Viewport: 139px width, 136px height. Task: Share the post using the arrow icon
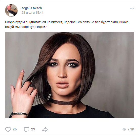[x=45, y=129]
